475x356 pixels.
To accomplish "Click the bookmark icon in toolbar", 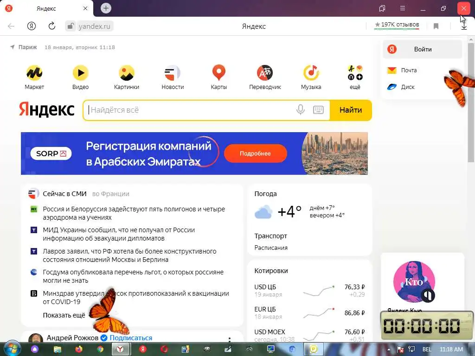I will pos(436,26).
